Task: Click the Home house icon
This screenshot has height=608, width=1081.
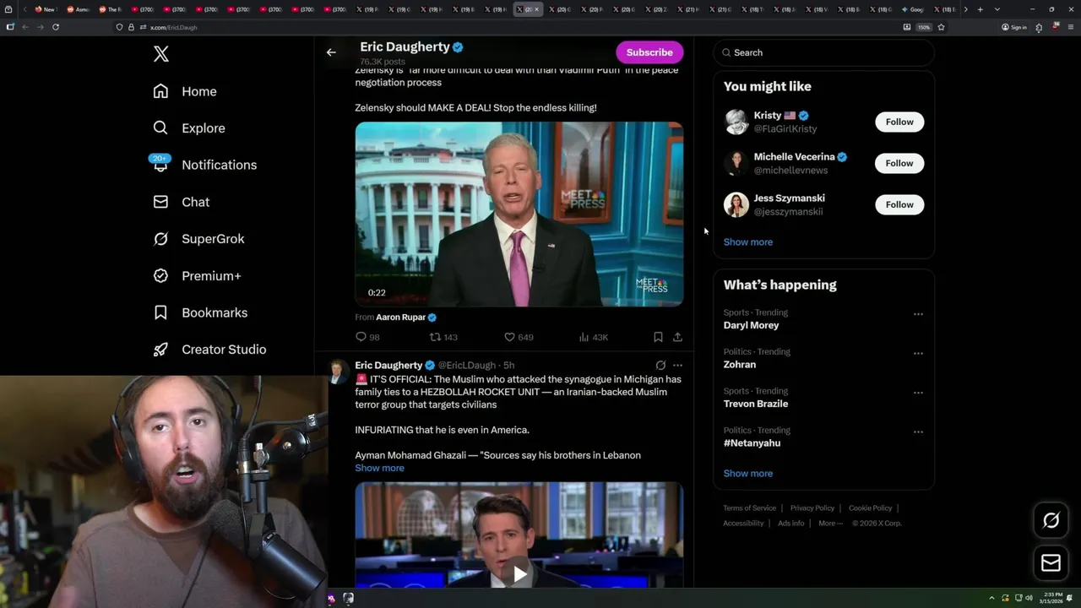Action: click(160, 91)
